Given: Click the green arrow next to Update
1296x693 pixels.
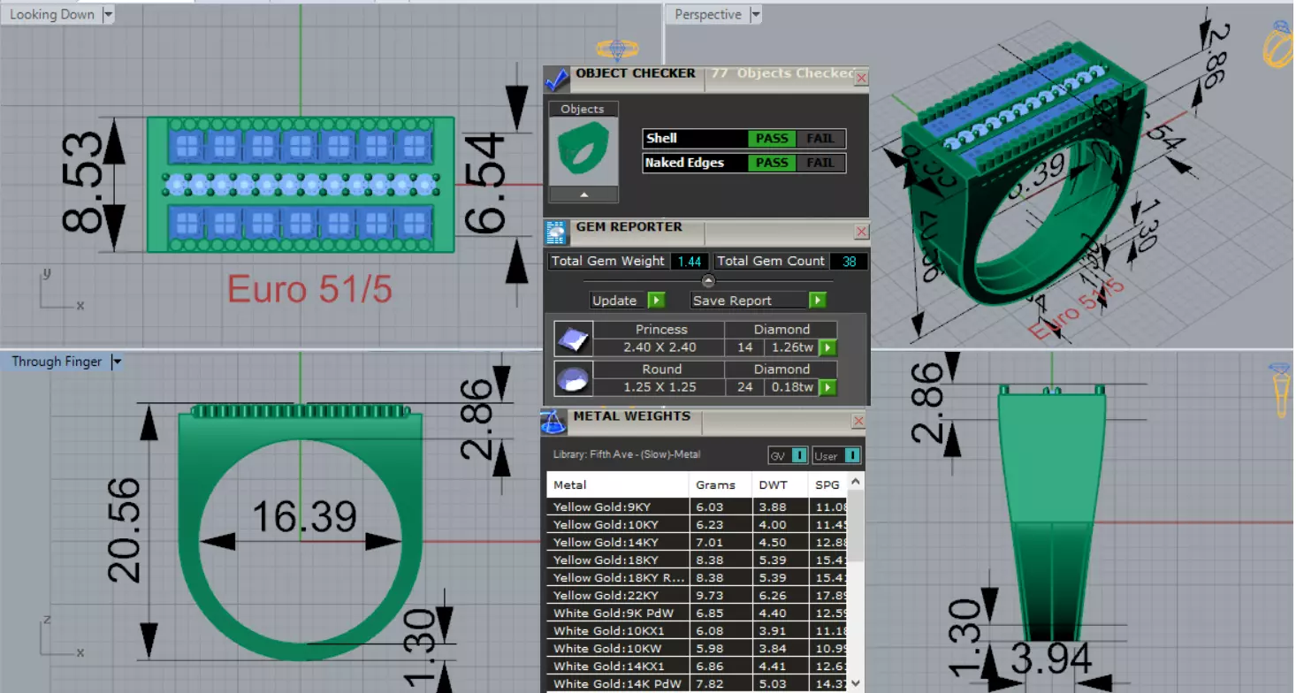Looking at the screenshot, I should (656, 301).
